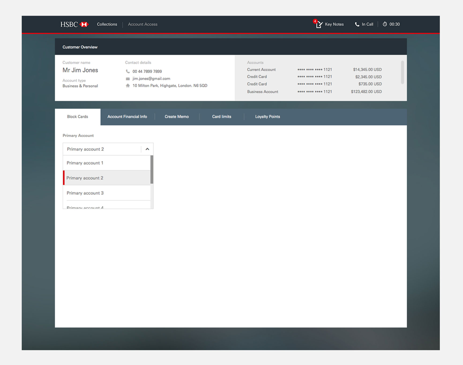
Task: Pick the highlighted Primary account 2 option
Action: click(x=85, y=178)
